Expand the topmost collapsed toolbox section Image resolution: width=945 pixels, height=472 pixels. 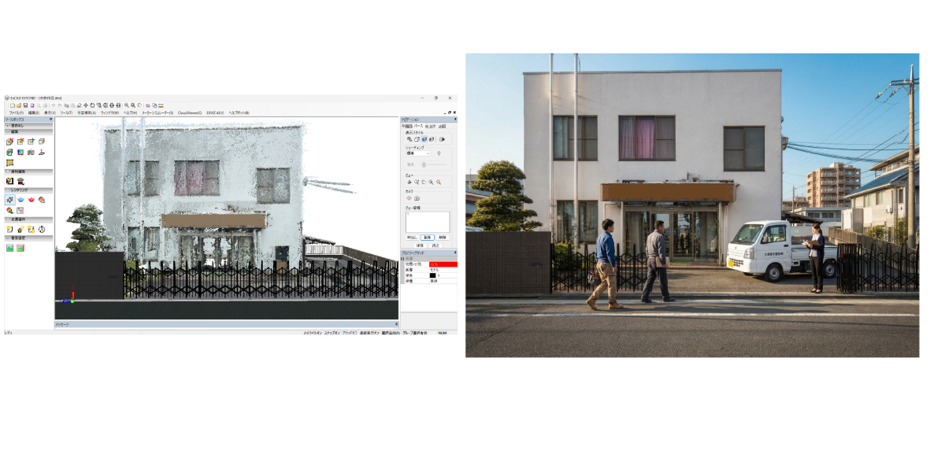tap(8, 126)
